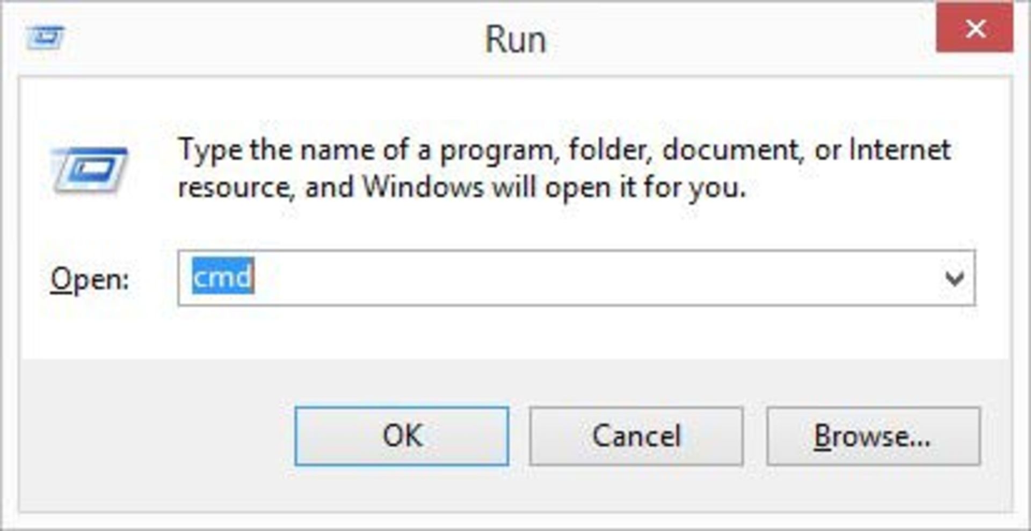The image size is (1031, 531).
Task: Click the Open: label
Action: (90, 279)
